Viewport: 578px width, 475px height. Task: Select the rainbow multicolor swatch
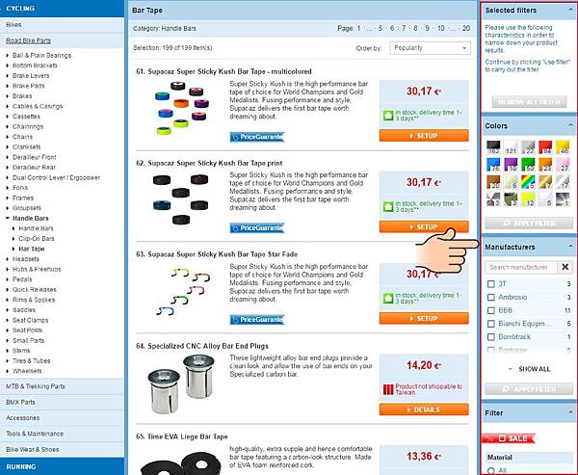click(528, 181)
